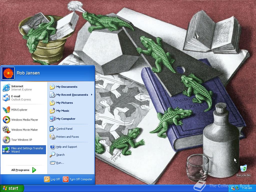The image size is (256, 192).
Task: Click the Tour Windows XP label
Action: (22, 140)
